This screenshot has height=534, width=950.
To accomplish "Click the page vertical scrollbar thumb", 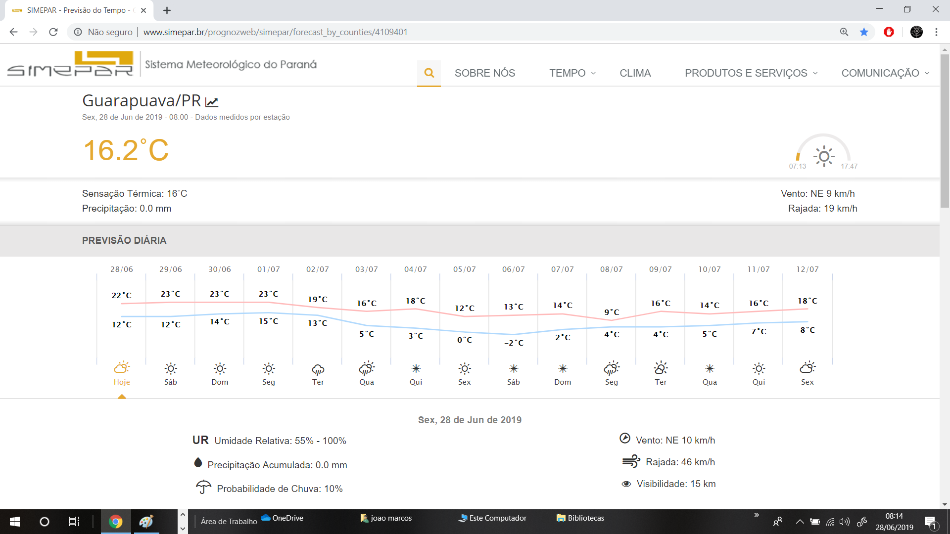I will (945, 131).
